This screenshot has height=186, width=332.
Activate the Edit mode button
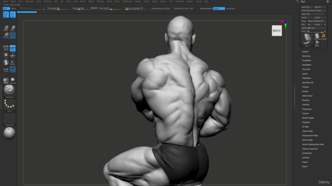[6, 14]
